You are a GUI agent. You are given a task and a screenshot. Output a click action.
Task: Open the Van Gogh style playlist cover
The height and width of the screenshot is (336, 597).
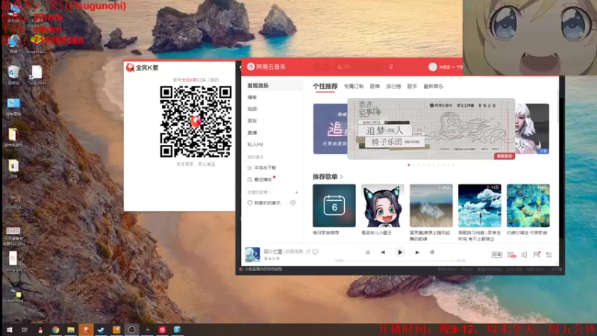click(x=528, y=206)
